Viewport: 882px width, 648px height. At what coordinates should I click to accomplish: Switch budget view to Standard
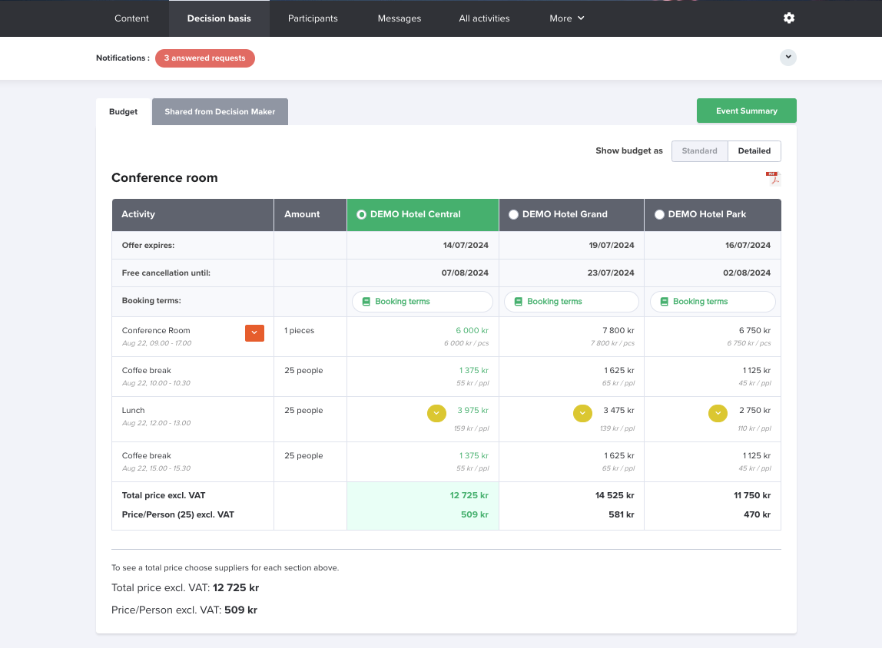click(699, 151)
